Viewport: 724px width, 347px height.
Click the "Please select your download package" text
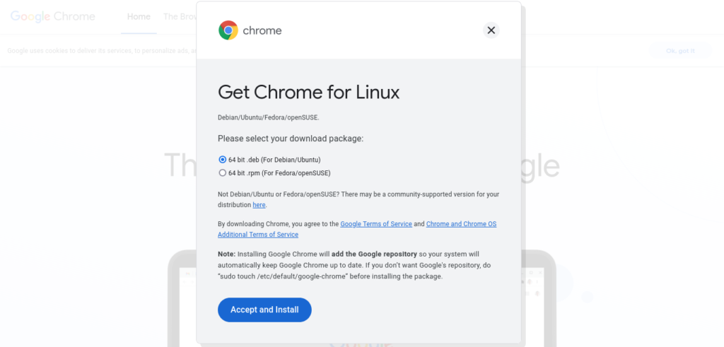(291, 139)
